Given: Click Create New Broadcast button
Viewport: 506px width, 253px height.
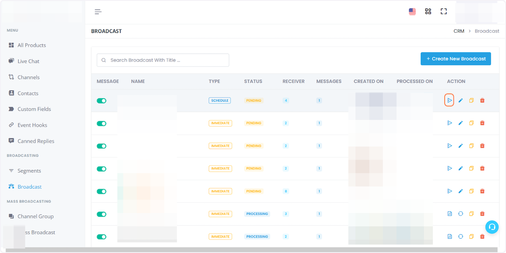Looking at the screenshot, I should pos(456,59).
